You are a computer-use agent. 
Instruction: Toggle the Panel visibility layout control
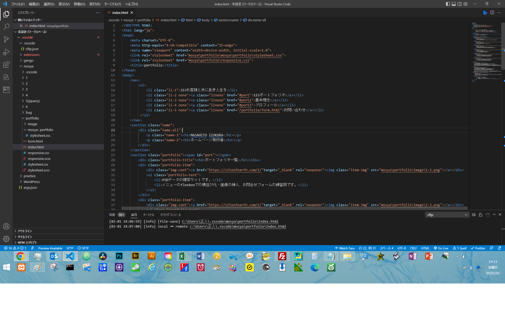click(x=454, y=4)
